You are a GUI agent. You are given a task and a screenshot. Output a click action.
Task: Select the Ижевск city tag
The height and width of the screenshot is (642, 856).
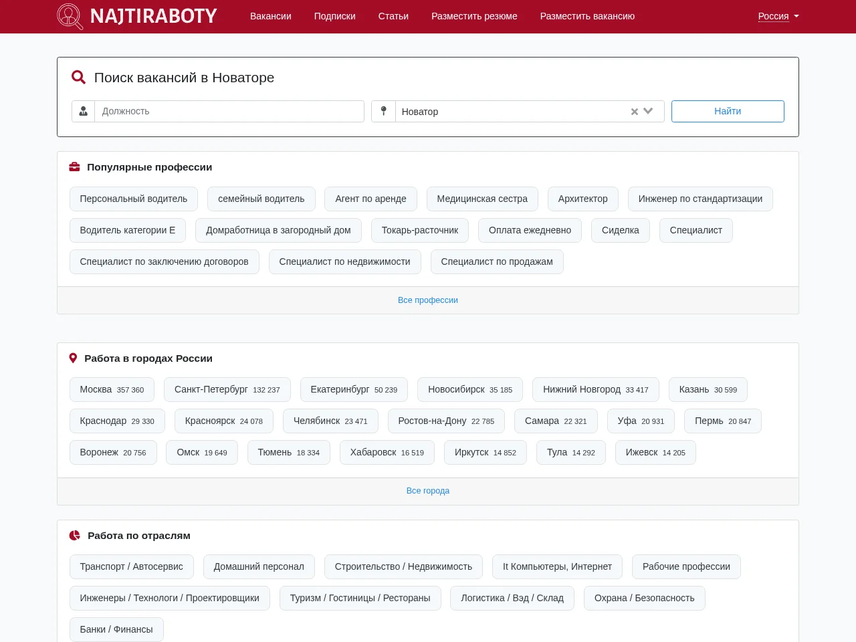tap(655, 452)
